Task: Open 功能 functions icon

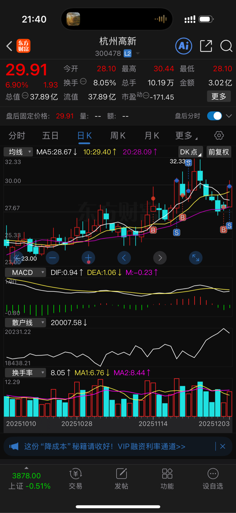Action: (x=167, y=479)
